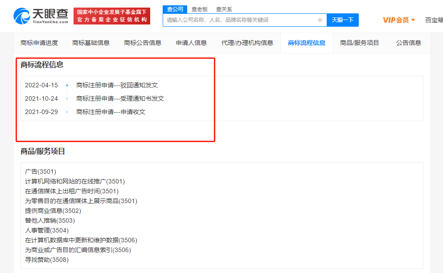Screen dimensions: 443x273
Task: Select 在通信媒体上出租广告时间(3501) item
Action: click(72, 191)
